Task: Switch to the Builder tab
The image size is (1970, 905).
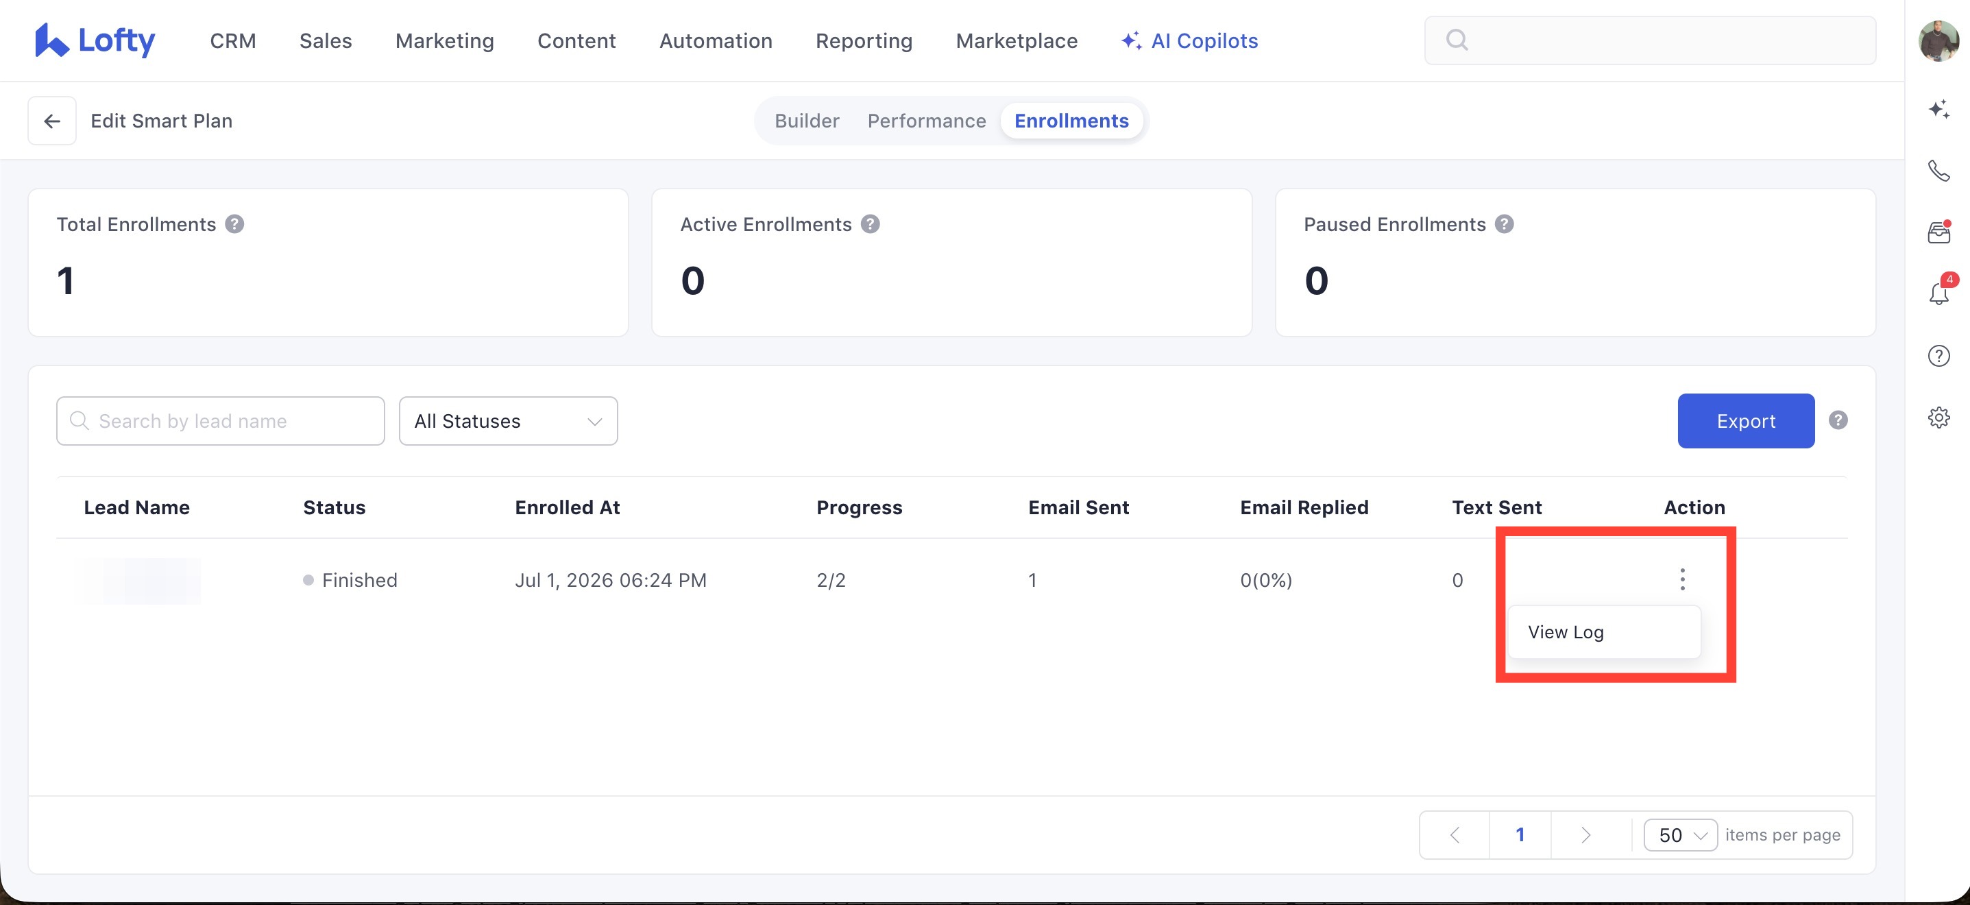Action: click(x=806, y=121)
